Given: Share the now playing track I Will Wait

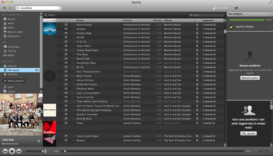Looking at the screenshot, I should pyautogui.click(x=39, y=141).
